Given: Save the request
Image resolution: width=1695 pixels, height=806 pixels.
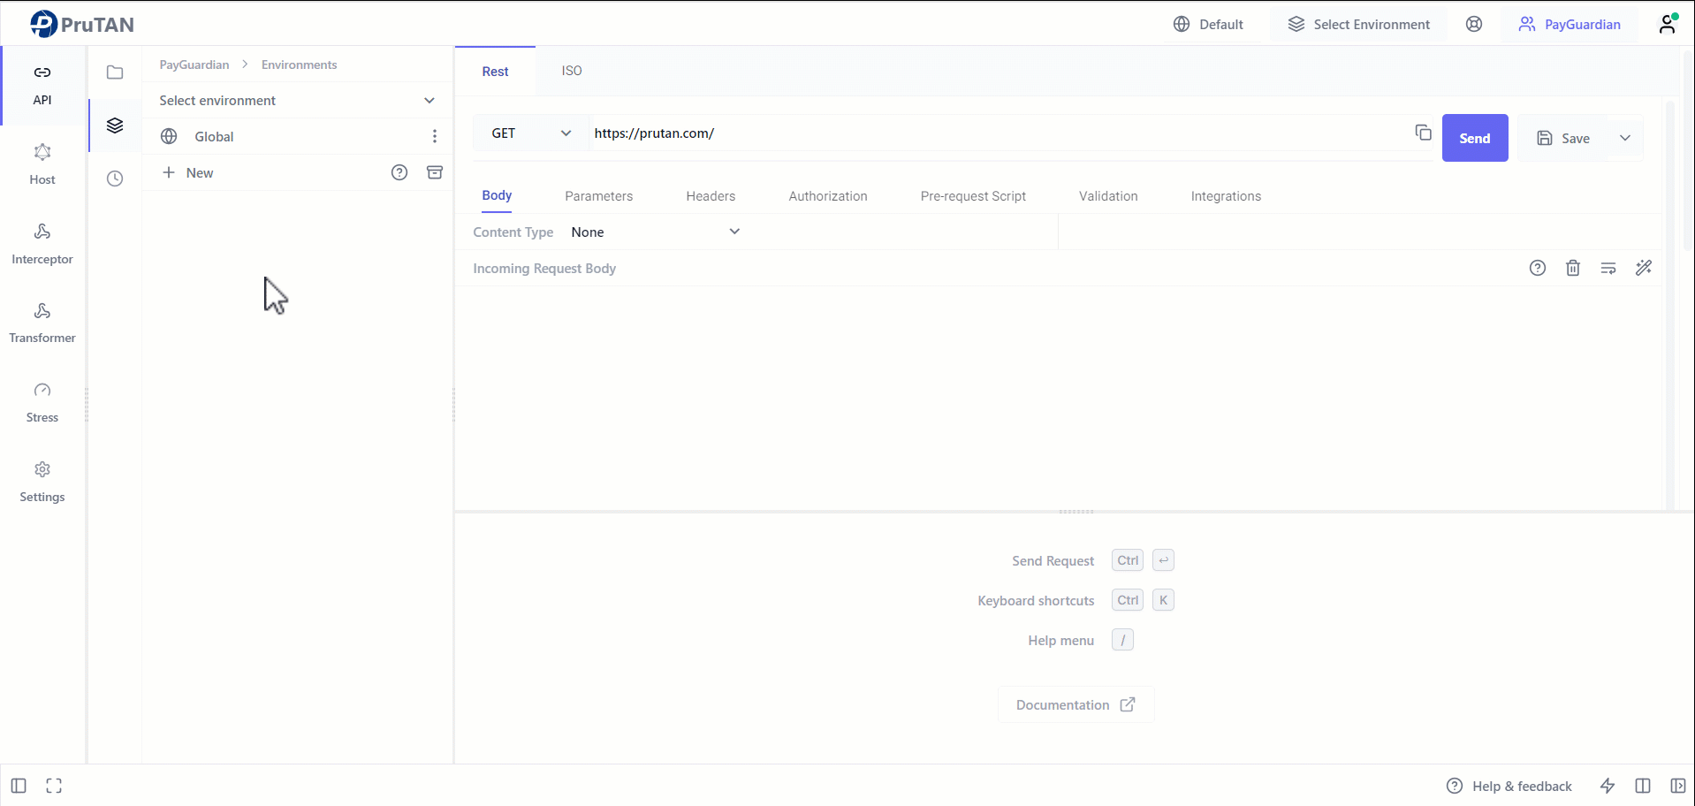Looking at the screenshot, I should (1563, 138).
